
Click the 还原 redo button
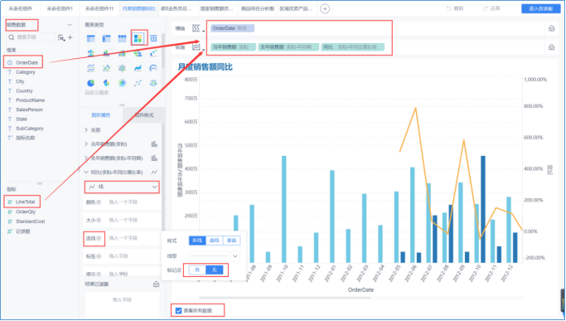point(491,8)
